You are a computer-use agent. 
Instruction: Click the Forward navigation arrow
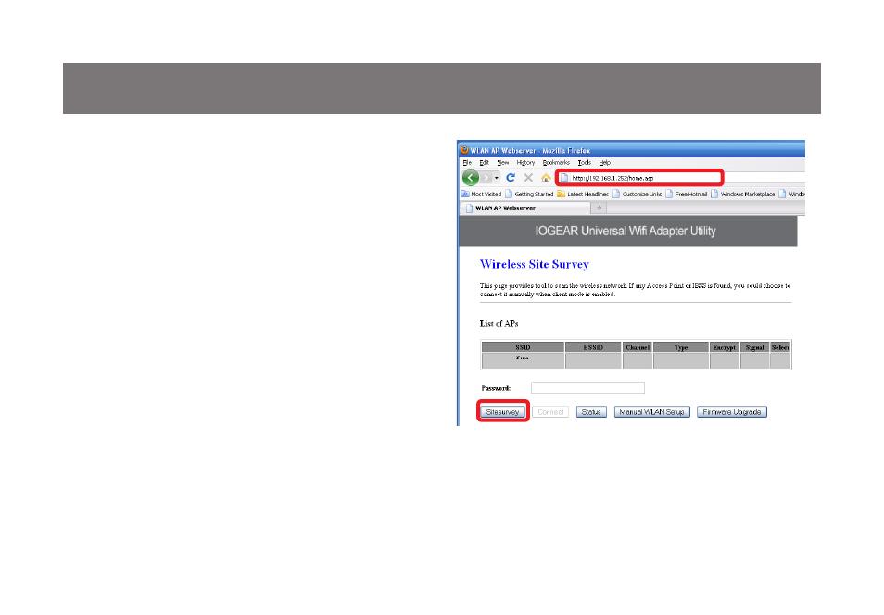pyautogui.click(x=486, y=178)
